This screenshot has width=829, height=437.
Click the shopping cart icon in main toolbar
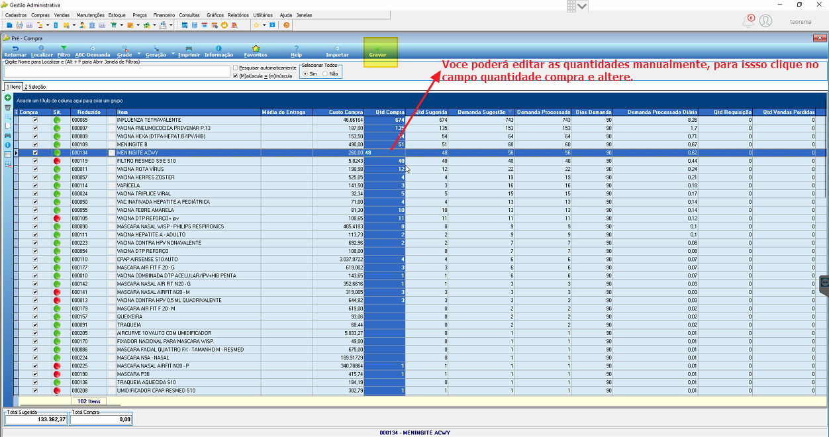(113, 25)
